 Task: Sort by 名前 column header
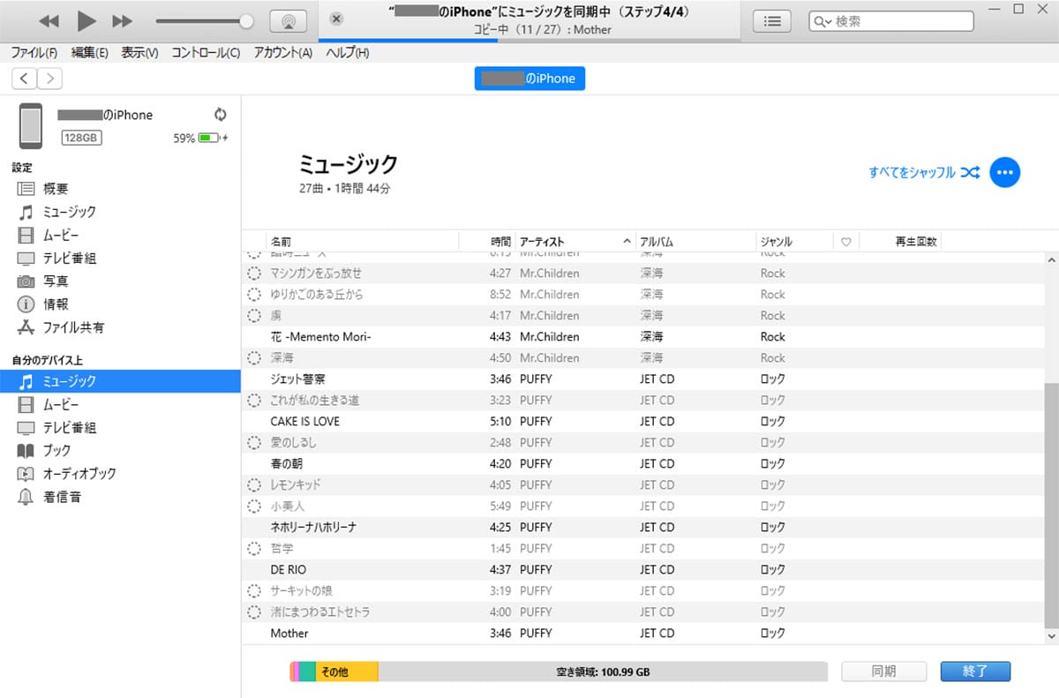(x=362, y=241)
